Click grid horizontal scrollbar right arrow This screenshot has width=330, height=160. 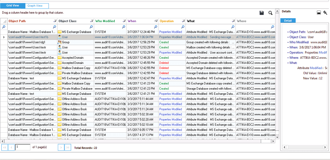coord(273,141)
